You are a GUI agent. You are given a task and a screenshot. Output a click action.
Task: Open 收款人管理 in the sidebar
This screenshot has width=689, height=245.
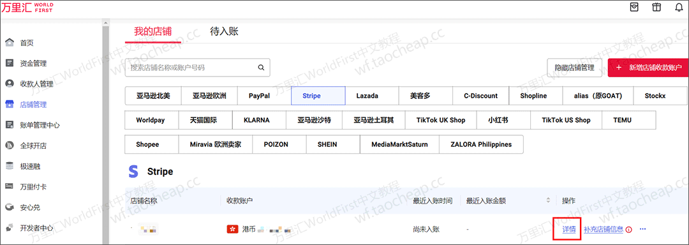coord(36,84)
